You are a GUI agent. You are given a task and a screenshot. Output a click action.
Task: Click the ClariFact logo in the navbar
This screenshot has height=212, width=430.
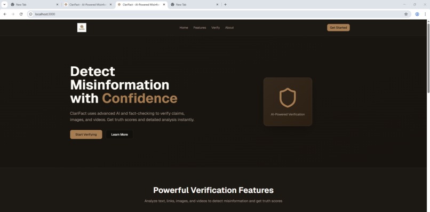82,27
